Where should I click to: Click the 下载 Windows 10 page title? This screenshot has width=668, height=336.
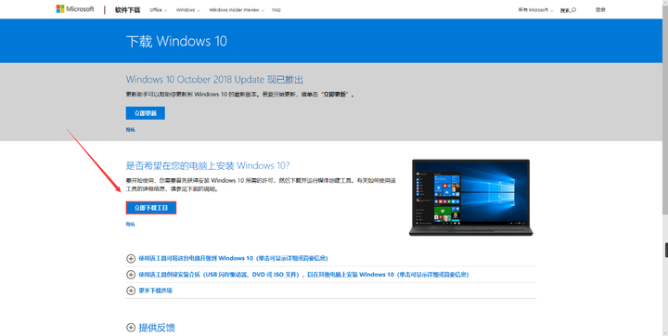click(176, 41)
